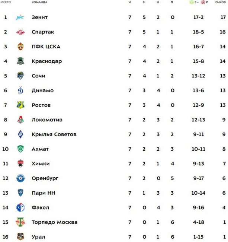Click the Lokomotiv club logo
The width and height of the screenshot is (228, 242).
[20, 120]
